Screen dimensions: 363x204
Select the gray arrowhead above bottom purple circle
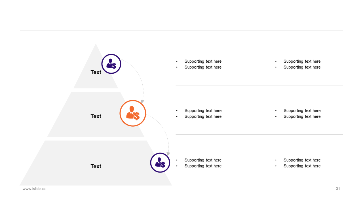coord(168,154)
